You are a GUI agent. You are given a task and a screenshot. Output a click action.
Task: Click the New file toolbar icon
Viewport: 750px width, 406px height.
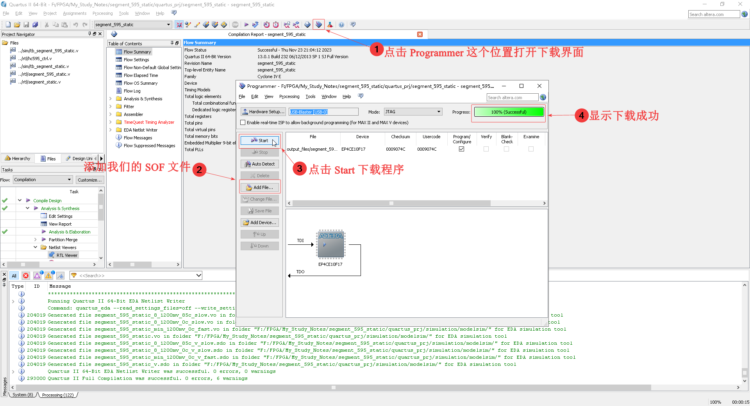click(8, 25)
